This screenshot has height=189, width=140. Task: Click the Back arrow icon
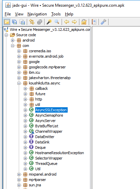[x=67, y=22]
